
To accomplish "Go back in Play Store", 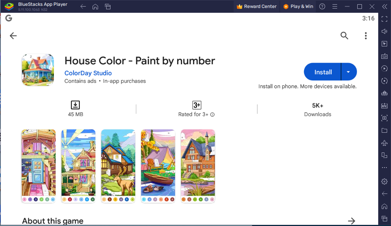I will (13, 36).
